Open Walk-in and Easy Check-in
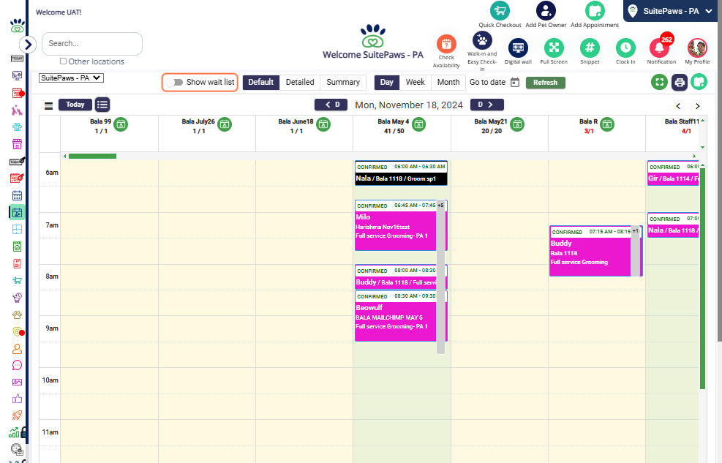This screenshot has width=722, height=463. [x=482, y=40]
